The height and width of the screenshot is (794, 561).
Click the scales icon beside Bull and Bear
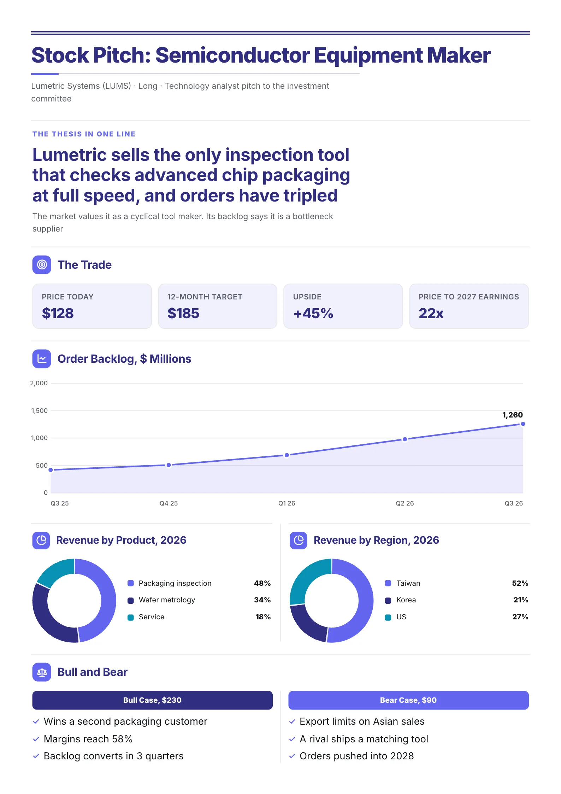pyautogui.click(x=42, y=672)
